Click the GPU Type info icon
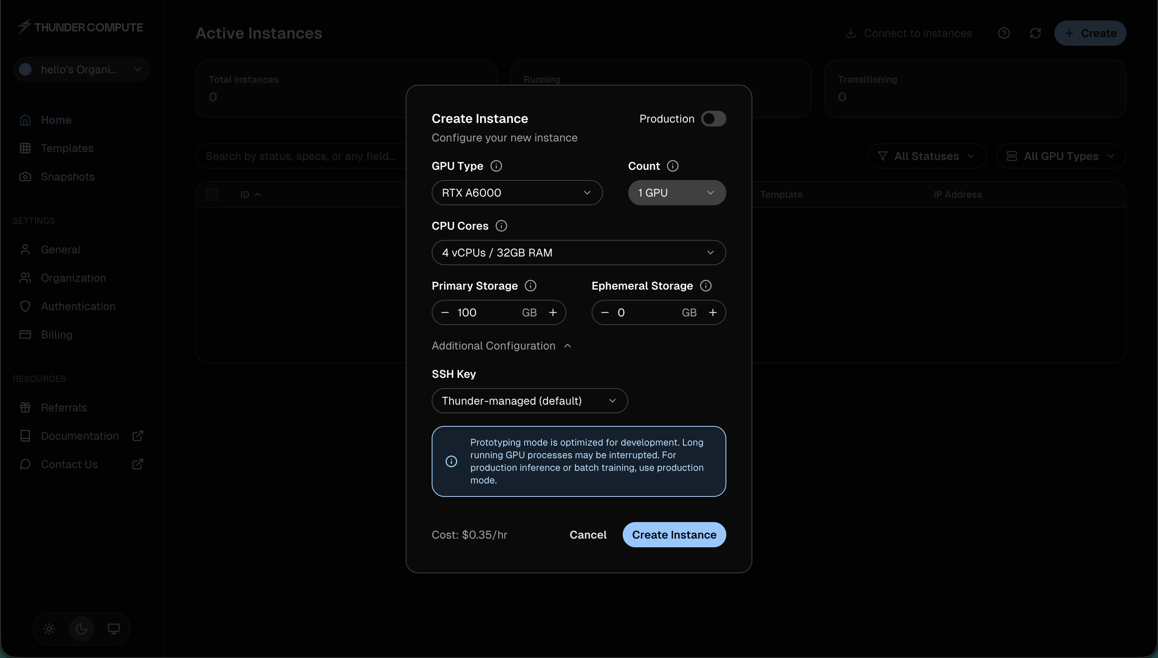This screenshot has height=658, width=1158. pyautogui.click(x=496, y=166)
